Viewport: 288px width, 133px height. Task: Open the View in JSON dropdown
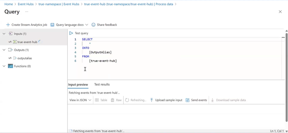pos(80,100)
